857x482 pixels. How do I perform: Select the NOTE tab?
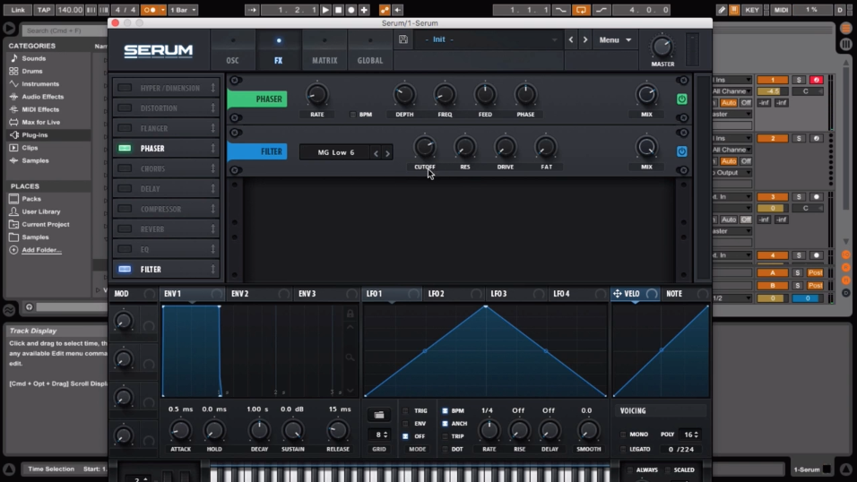[686, 294]
